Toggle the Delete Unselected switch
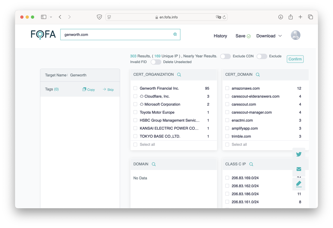 pos(156,62)
